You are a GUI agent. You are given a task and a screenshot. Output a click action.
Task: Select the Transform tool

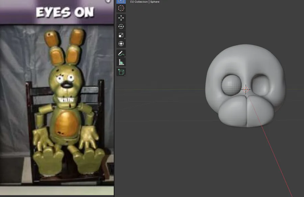(x=121, y=44)
